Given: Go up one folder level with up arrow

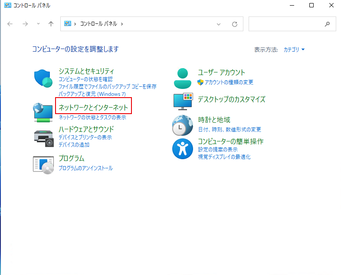Looking at the screenshot, I should coord(51,24).
